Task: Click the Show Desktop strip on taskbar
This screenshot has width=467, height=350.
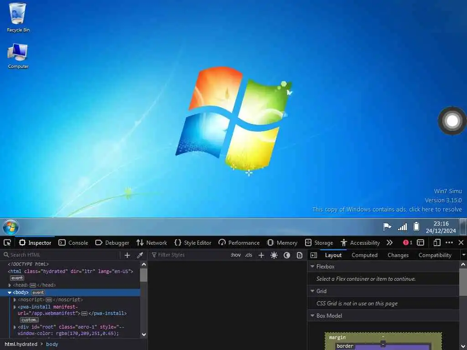Action: (x=463, y=227)
